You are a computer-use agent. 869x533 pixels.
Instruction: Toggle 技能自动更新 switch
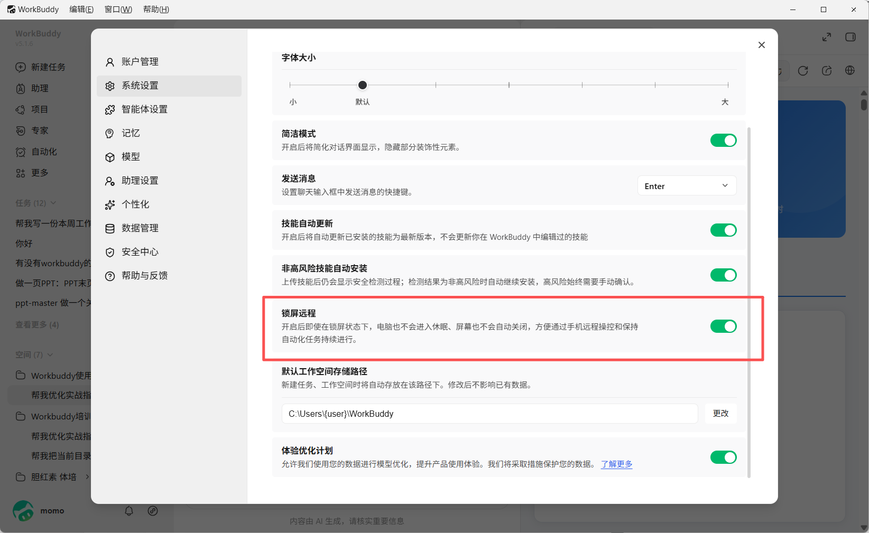pyautogui.click(x=724, y=230)
